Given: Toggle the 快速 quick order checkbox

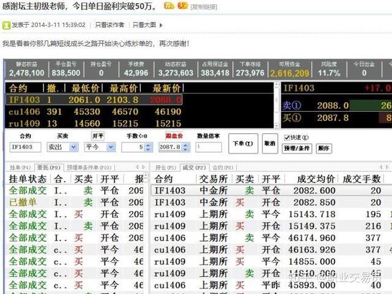Looking at the screenshot, I should [x=287, y=137].
